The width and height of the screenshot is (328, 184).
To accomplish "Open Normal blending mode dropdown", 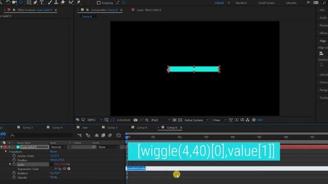I will point(58,147).
